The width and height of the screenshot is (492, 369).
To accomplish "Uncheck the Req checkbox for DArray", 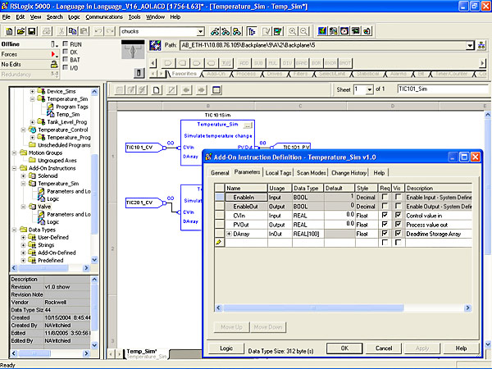I will point(385,234).
